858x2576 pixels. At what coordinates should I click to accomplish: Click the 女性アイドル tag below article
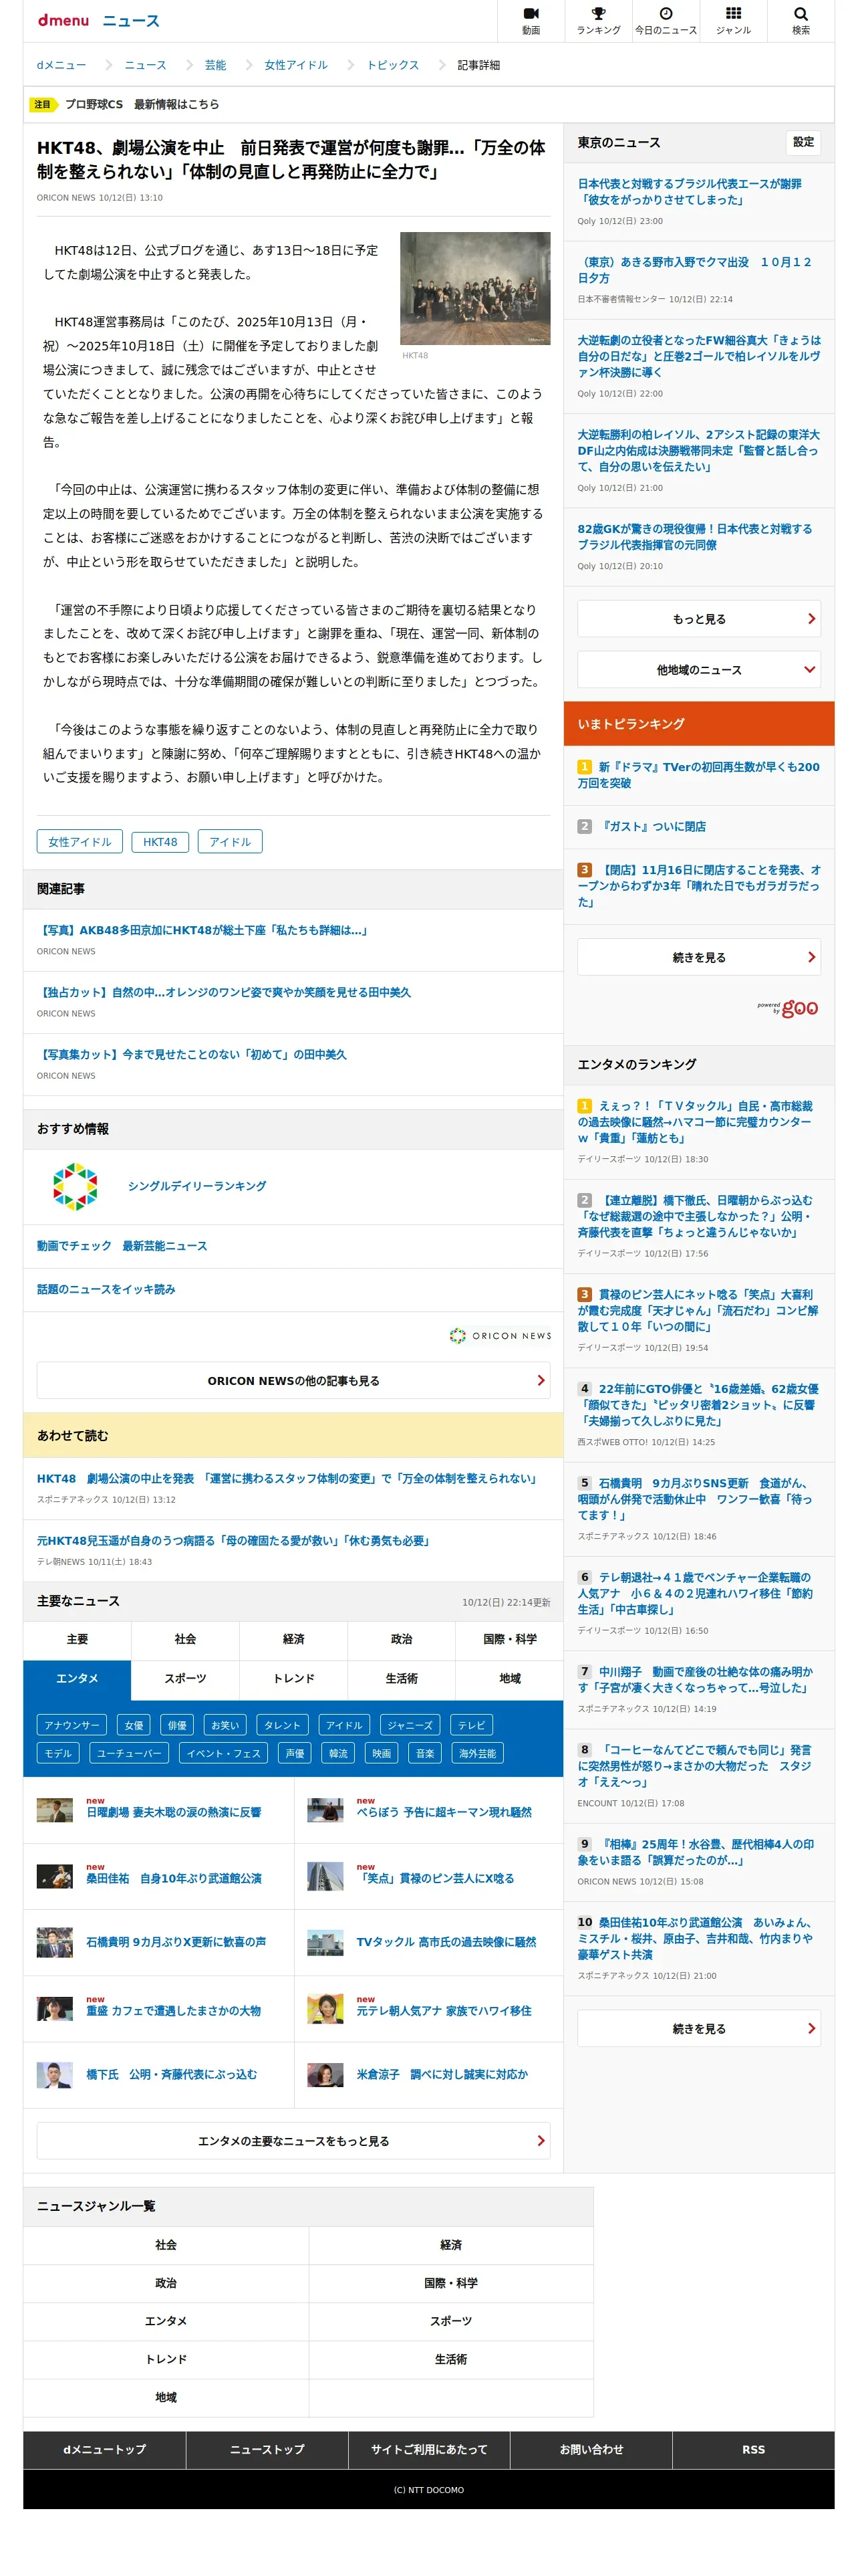80,841
